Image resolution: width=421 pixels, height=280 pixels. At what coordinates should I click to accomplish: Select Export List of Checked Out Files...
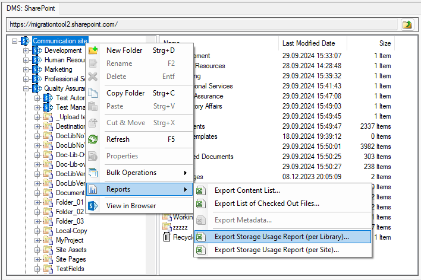(x=282, y=203)
